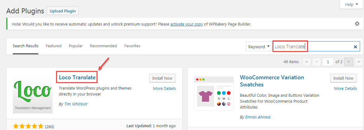This screenshot has width=364, height=130.
Task: Open the Favorites tab
Action: click(132, 46)
